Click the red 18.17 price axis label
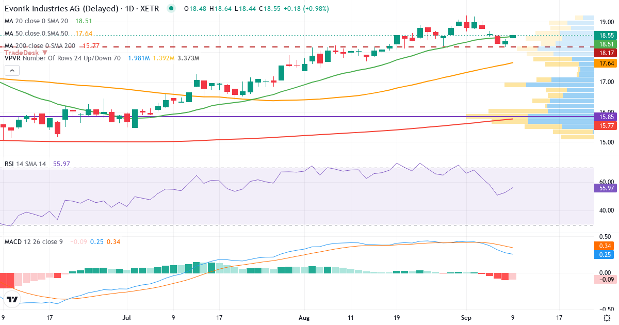The width and height of the screenshot is (619, 325). click(606, 53)
